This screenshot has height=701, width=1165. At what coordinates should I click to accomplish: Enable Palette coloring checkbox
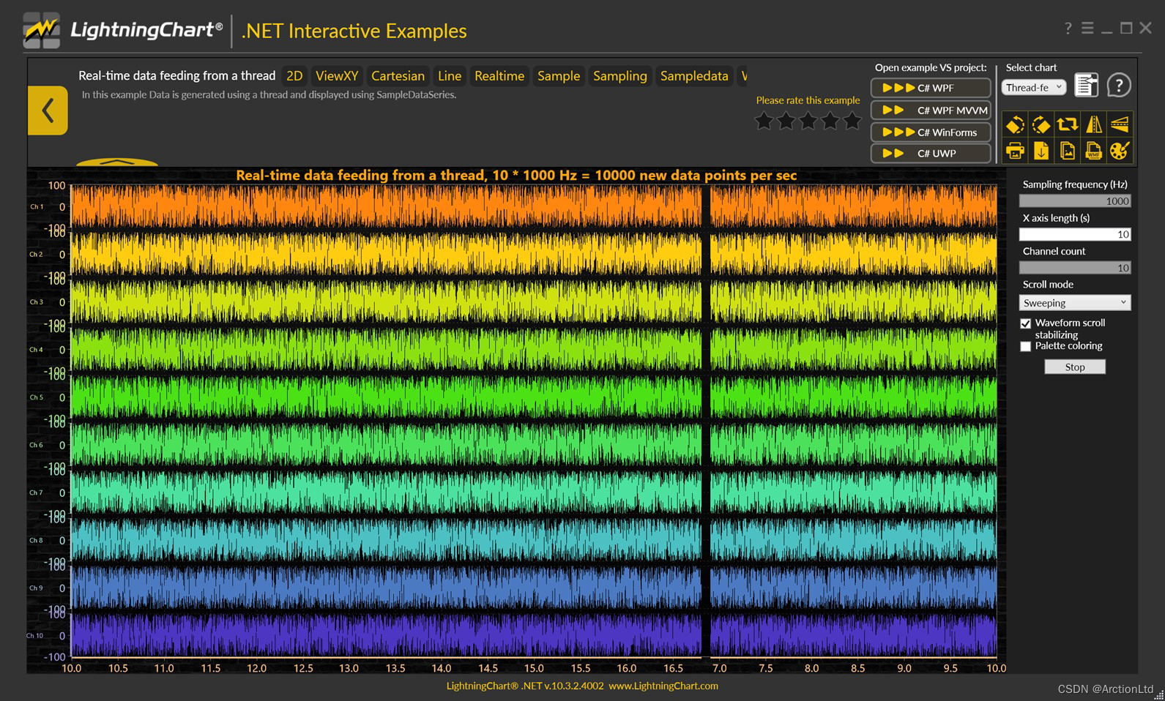(1025, 346)
